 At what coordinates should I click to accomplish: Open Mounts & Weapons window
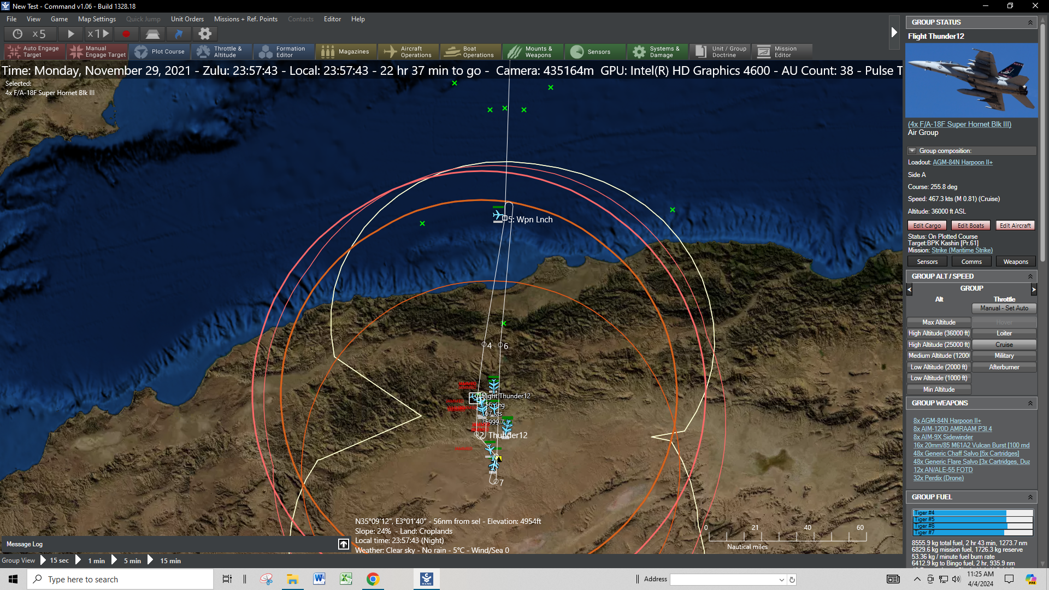coord(533,51)
